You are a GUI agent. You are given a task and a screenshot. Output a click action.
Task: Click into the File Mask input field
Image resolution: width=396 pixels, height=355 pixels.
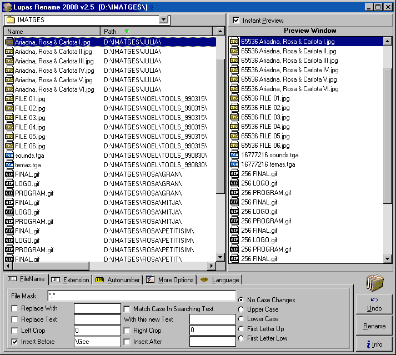click(141, 296)
